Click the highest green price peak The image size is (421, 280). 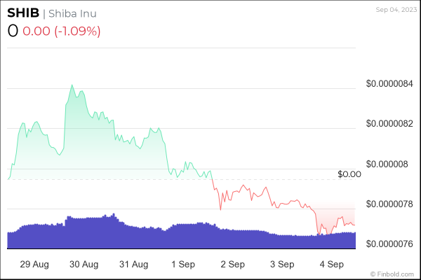[x=72, y=85]
